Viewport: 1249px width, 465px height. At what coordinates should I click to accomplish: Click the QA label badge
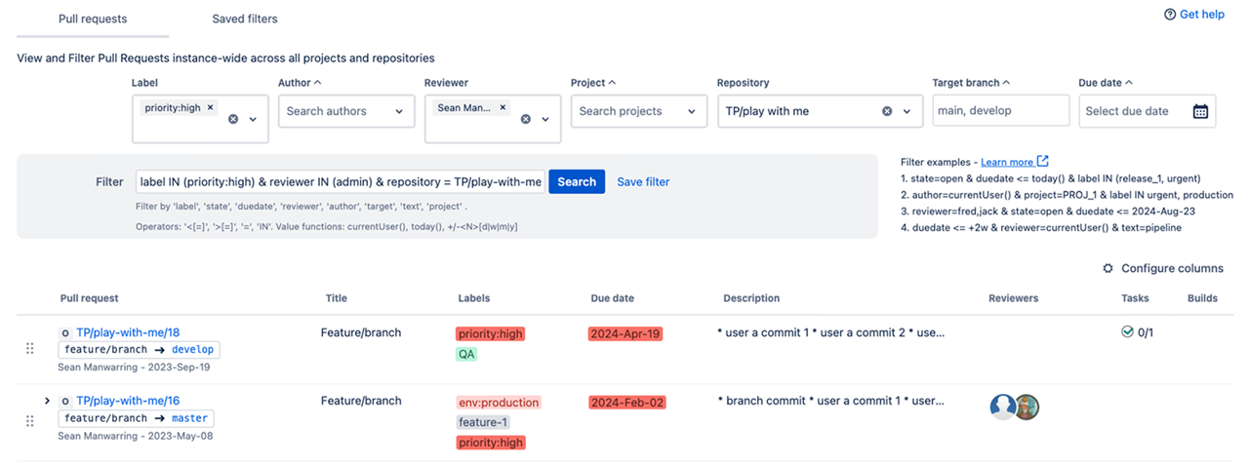466,354
